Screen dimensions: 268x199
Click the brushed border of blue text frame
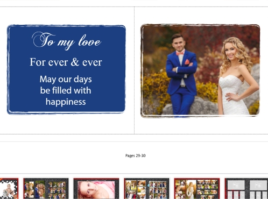66,26
